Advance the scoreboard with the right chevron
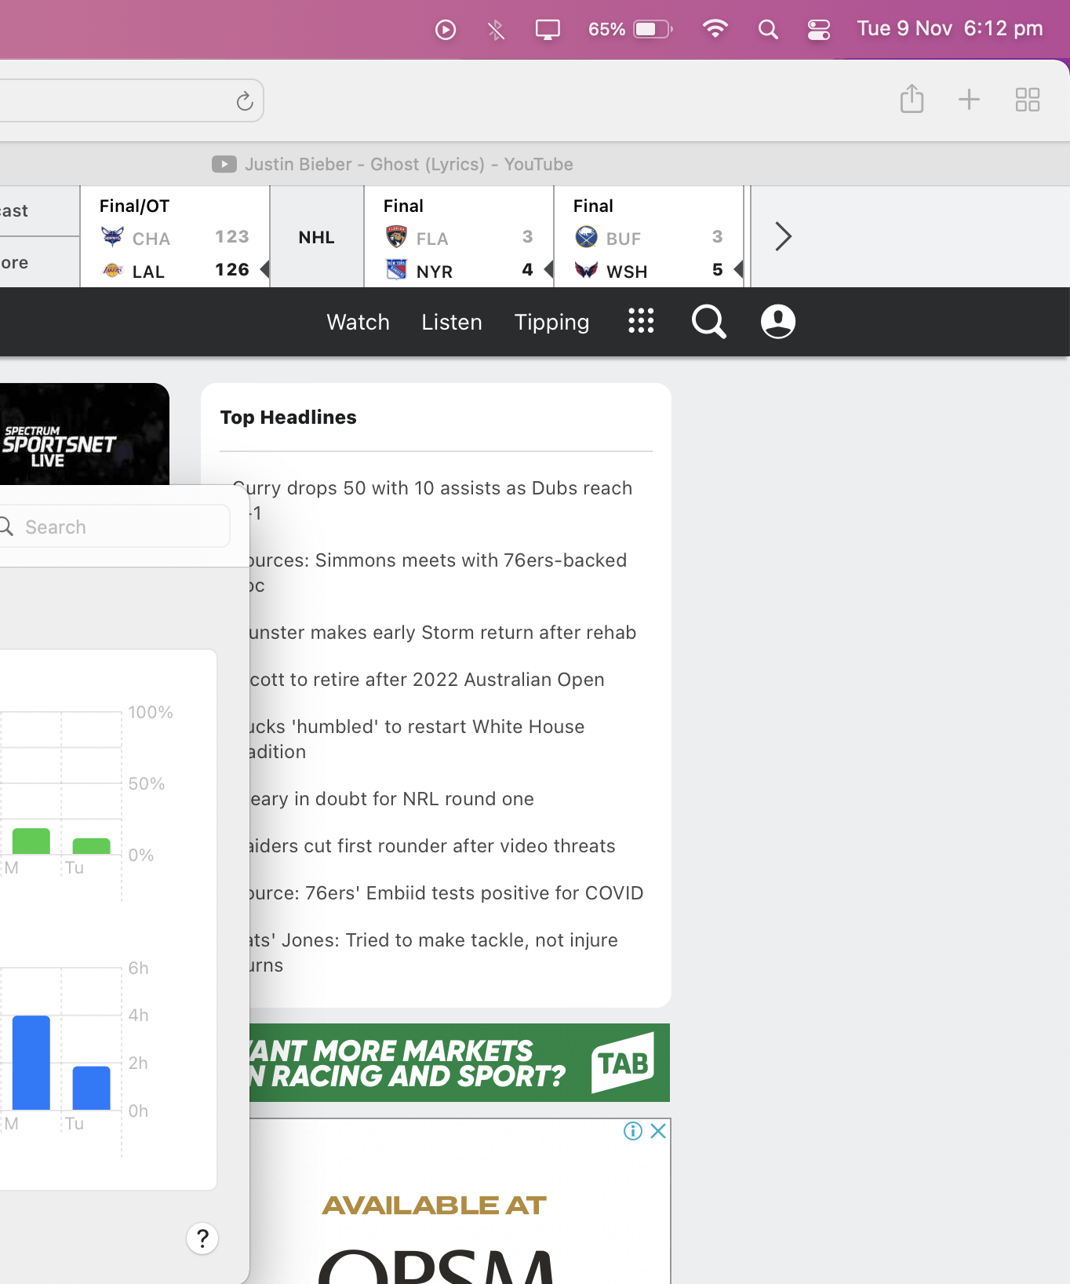The width and height of the screenshot is (1070, 1284). 783,236
